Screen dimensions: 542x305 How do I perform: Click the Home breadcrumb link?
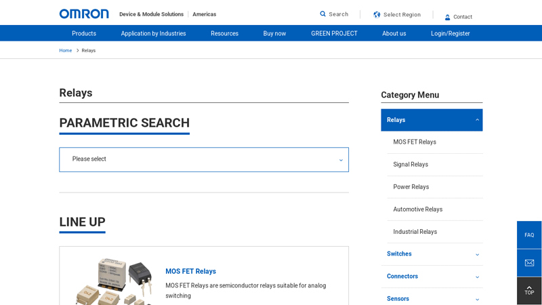[65, 50]
